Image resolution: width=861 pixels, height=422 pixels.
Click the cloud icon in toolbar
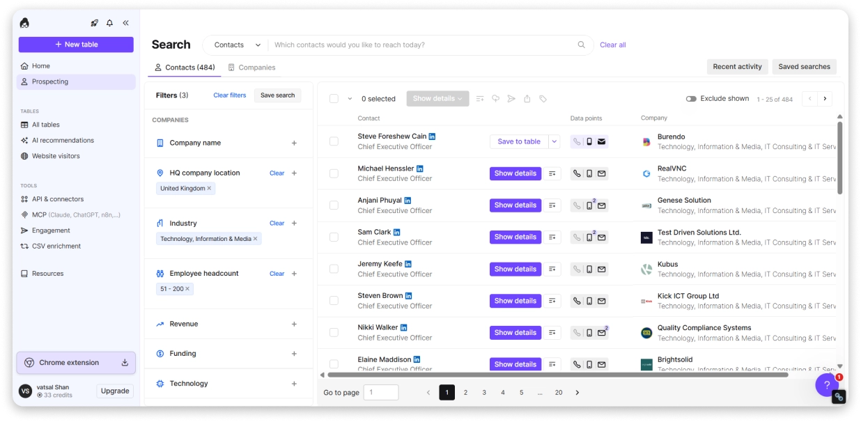495,99
